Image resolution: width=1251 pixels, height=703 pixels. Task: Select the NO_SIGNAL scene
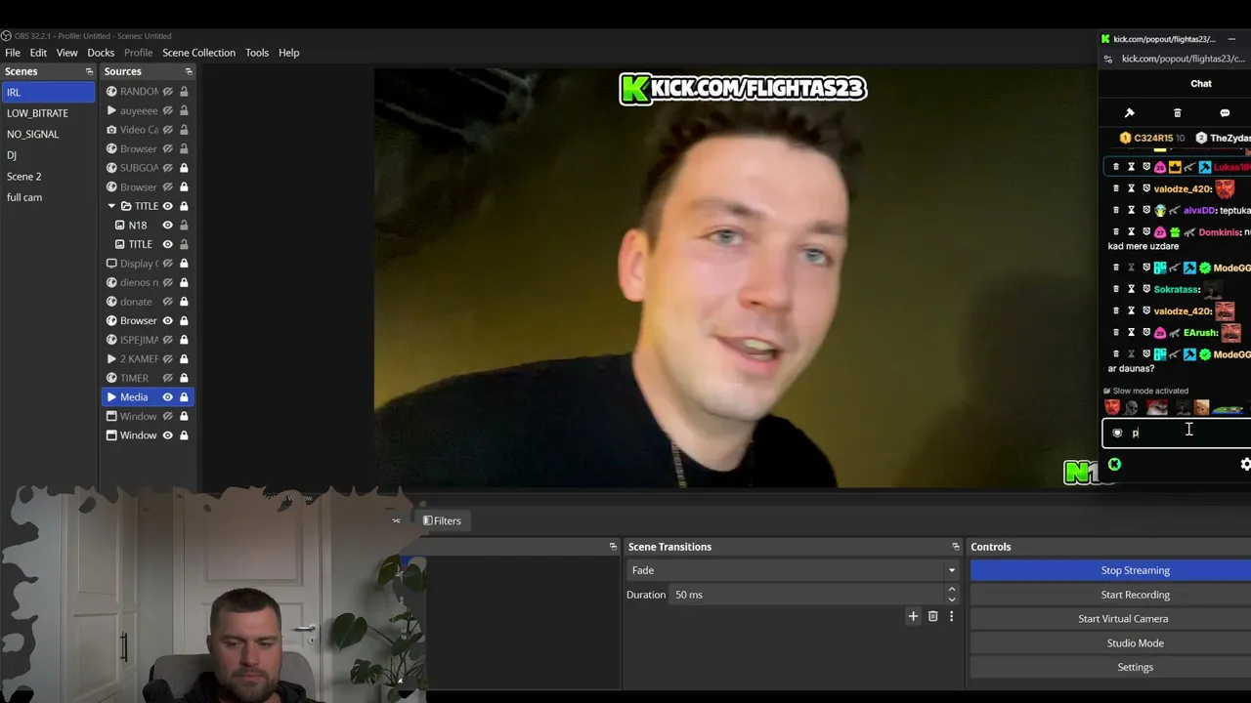click(48, 134)
